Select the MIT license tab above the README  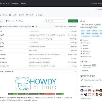(10, 72)
